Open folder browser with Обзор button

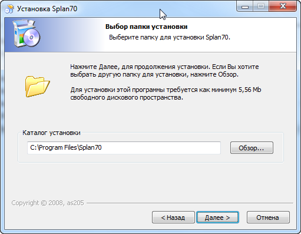252,148
